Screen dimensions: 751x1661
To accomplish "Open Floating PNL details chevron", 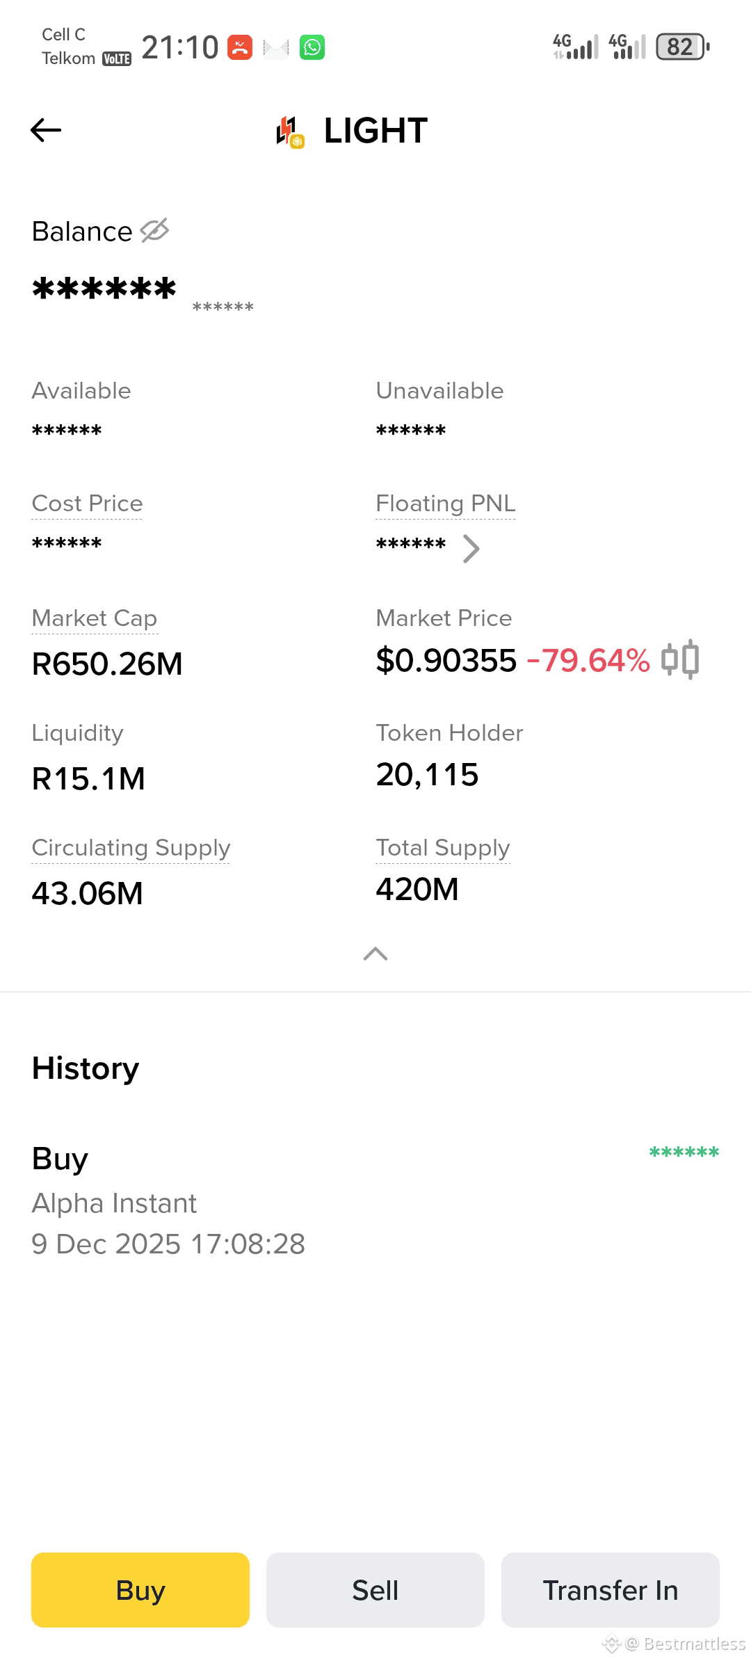I will (x=471, y=548).
